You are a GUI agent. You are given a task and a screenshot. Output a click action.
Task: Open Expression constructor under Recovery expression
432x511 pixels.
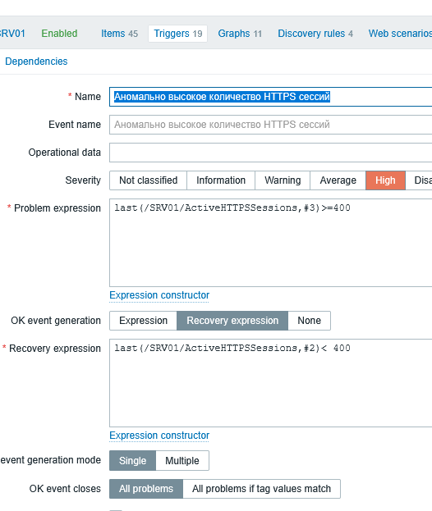159,436
